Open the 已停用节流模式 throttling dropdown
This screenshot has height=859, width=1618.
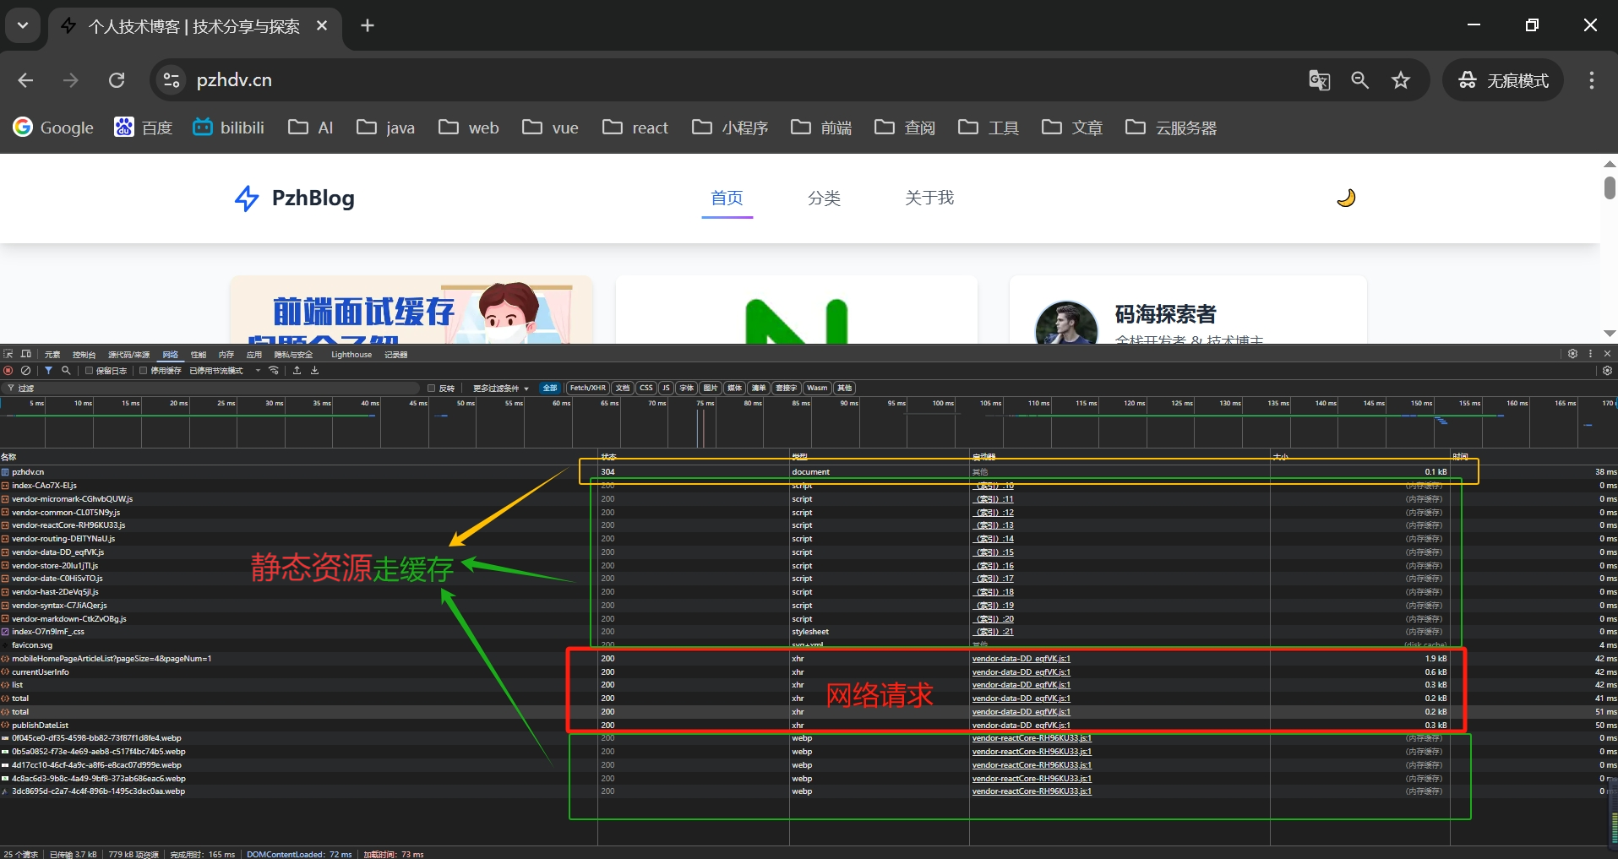[225, 371]
